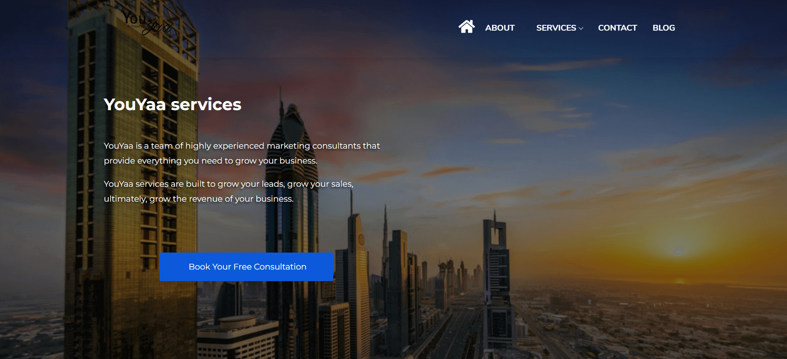Screen dimensions: 787x359
Task: Click the YouYaa logo in the header
Action: pyautogui.click(x=147, y=23)
